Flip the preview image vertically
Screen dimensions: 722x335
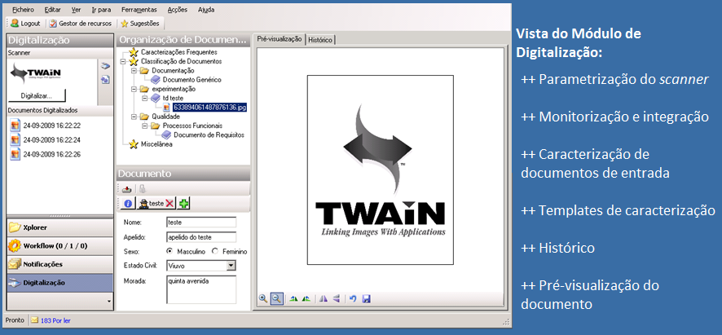pyautogui.click(x=336, y=298)
